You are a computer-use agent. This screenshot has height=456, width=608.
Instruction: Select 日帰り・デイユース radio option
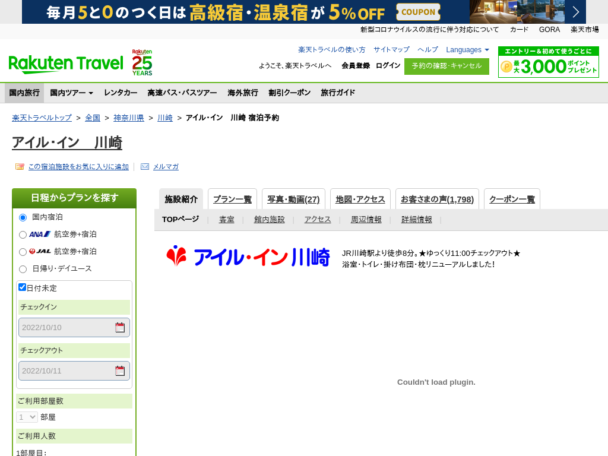23,269
